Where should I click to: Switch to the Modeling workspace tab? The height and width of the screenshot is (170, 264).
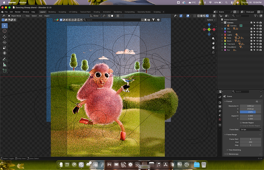(52, 12)
